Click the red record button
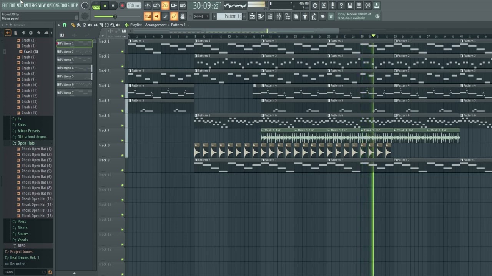Image resolution: width=492 pixels, height=276 pixels. (x=122, y=6)
